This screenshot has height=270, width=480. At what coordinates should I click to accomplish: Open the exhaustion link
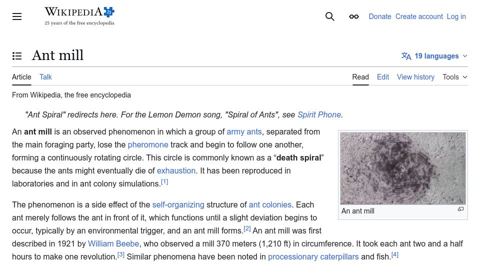click(x=176, y=170)
